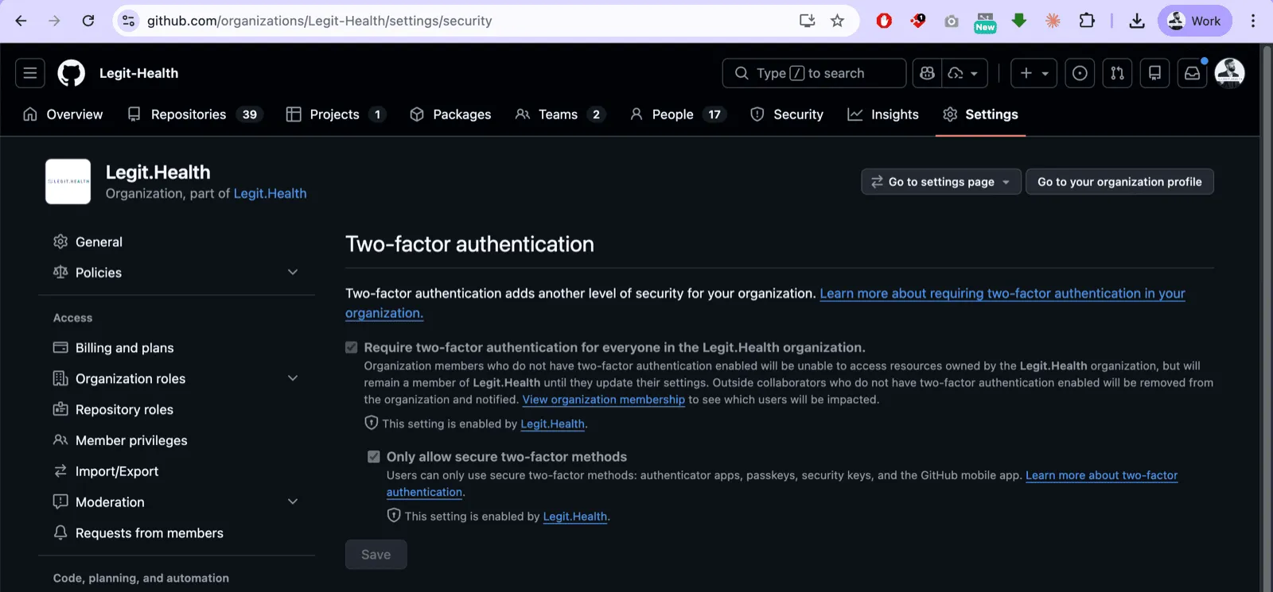Image resolution: width=1273 pixels, height=592 pixels.
Task: Open the green download arrow extension
Action: point(1019,21)
